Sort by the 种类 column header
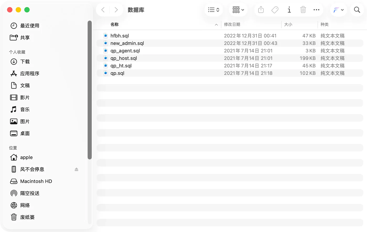 (x=325, y=24)
